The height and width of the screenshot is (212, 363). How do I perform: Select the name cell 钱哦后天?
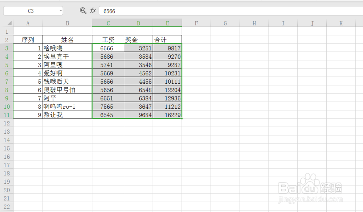[x=67, y=82]
